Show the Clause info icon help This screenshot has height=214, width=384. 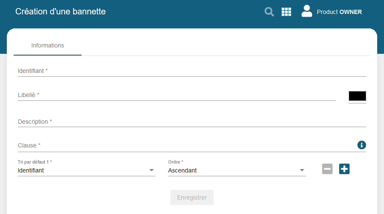click(x=361, y=145)
